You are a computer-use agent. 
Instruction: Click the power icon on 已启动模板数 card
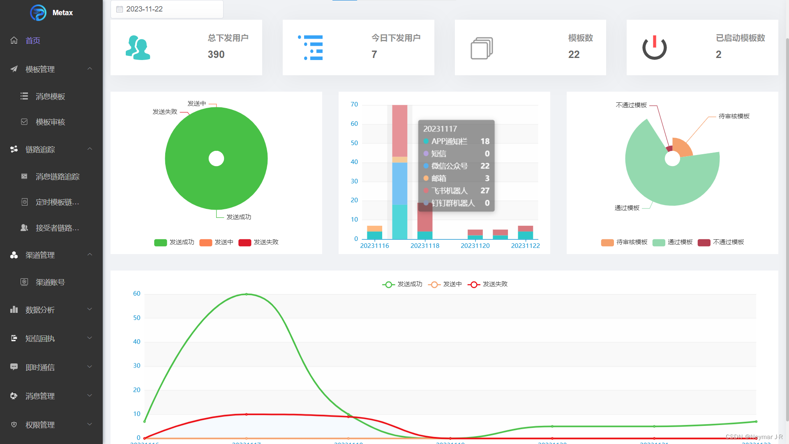point(654,48)
